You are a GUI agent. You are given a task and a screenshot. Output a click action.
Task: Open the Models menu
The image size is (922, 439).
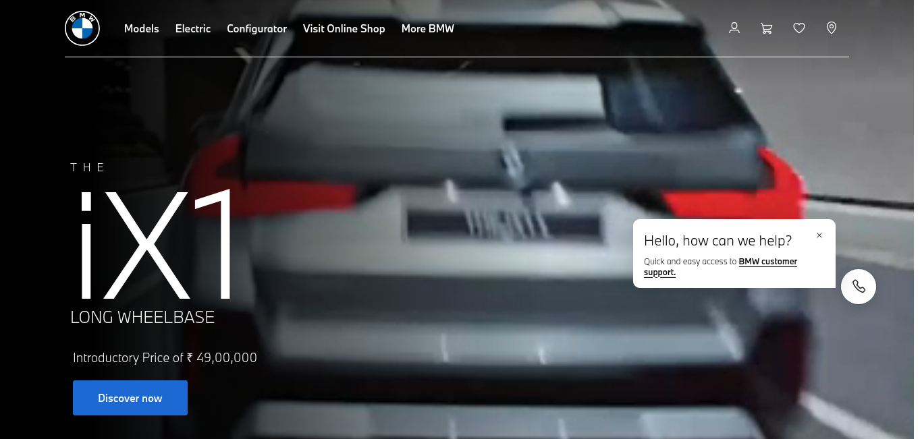142,28
